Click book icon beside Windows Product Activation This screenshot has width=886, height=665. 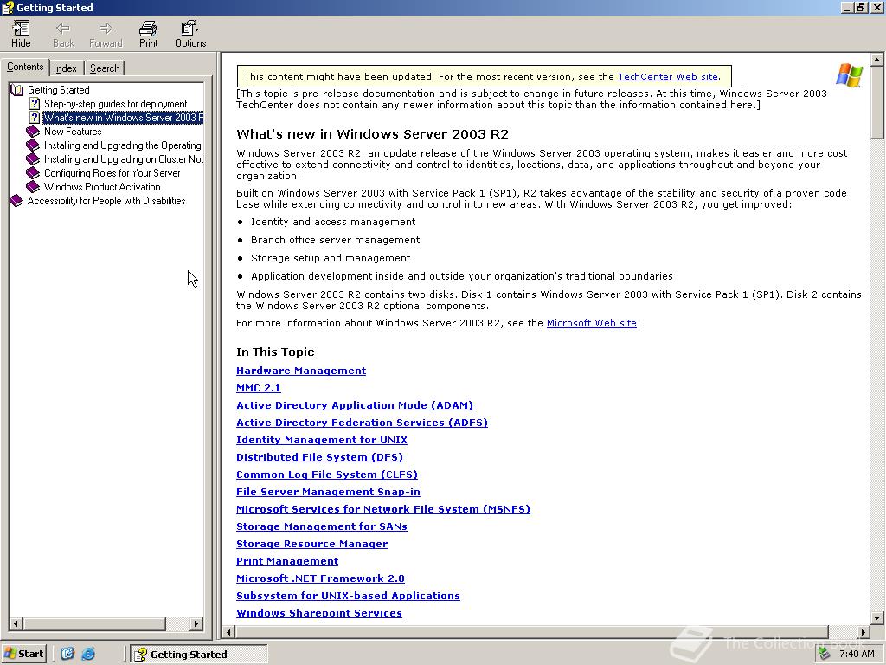pyautogui.click(x=33, y=187)
